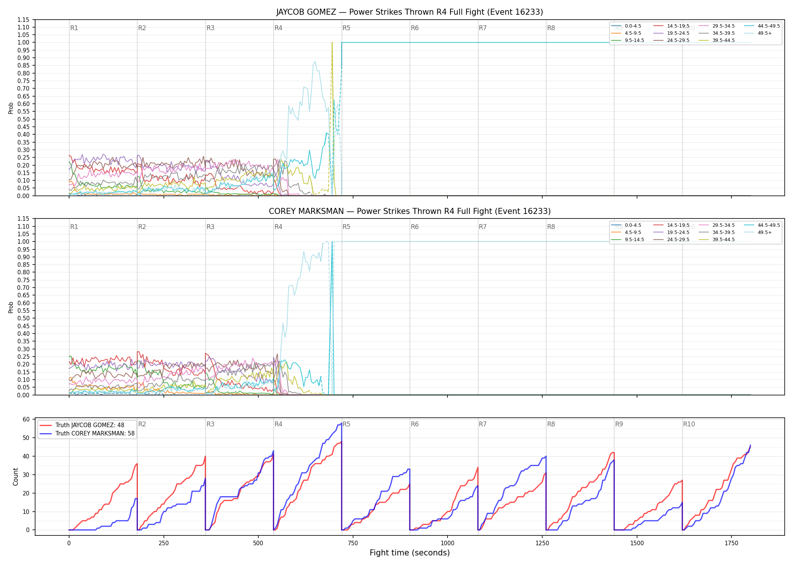
Task: Pick '34.5-39.5' legend entry in Marksman chart
Action: (717, 232)
